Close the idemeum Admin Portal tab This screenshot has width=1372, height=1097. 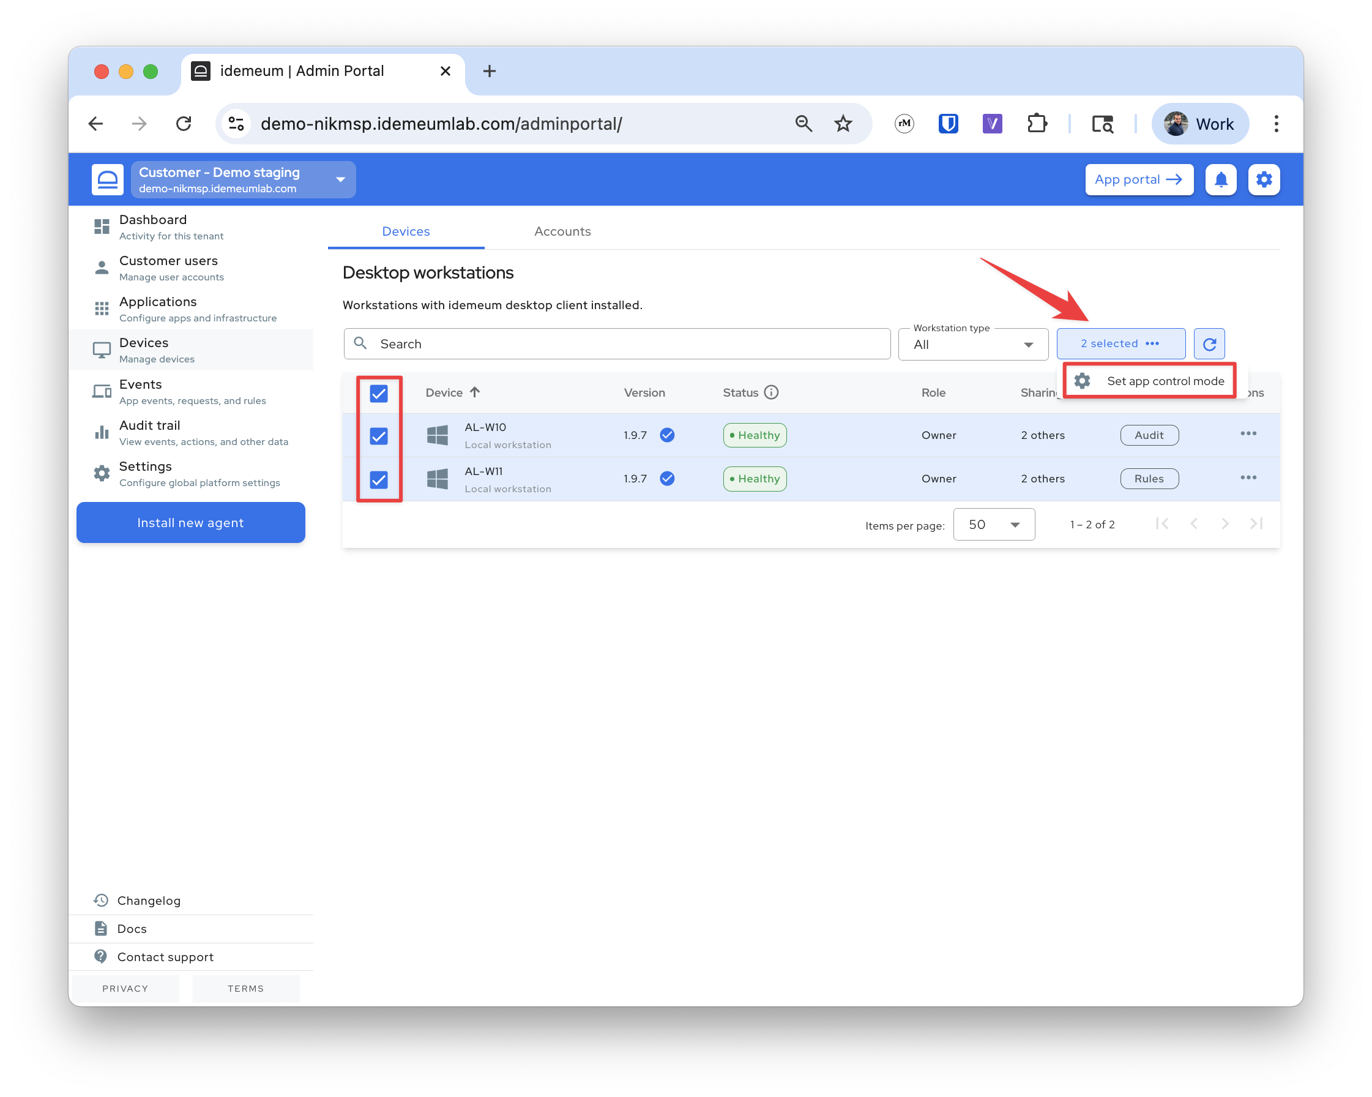click(x=446, y=70)
